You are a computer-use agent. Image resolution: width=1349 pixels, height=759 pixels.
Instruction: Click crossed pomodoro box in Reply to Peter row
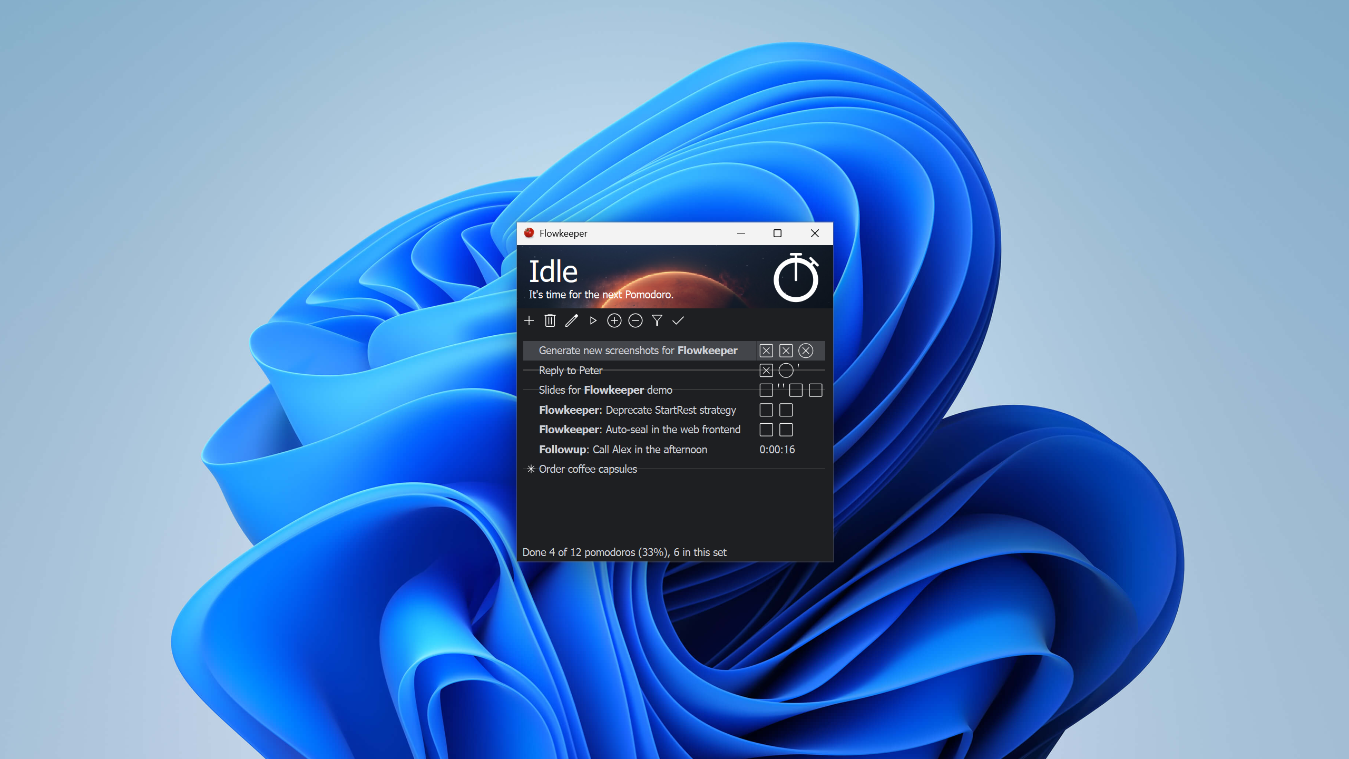(766, 371)
